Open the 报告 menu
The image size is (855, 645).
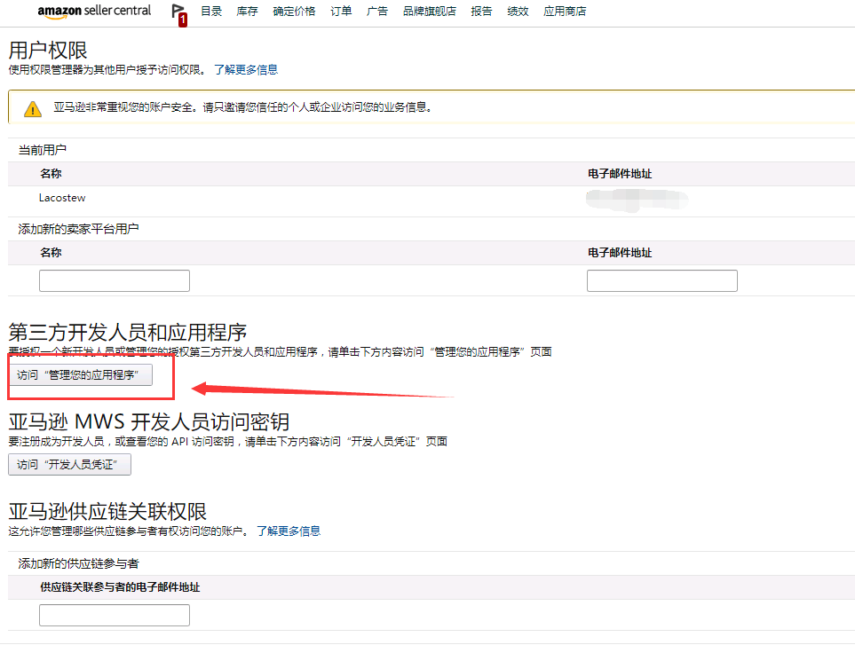pyautogui.click(x=481, y=11)
